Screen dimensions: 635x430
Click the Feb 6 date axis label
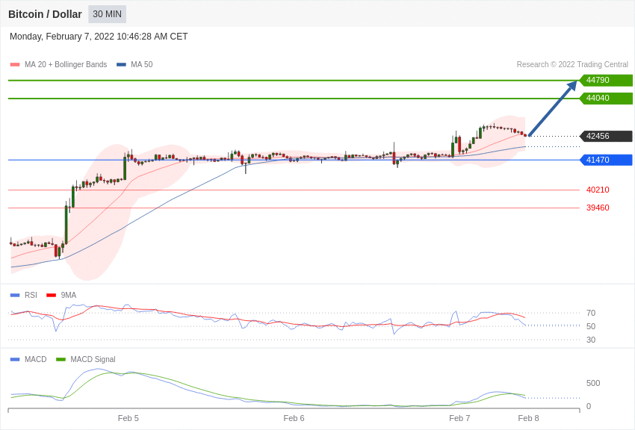pos(294,418)
